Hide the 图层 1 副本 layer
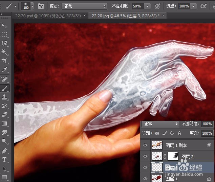The height and width of the screenshot is (182, 215). 145,145
